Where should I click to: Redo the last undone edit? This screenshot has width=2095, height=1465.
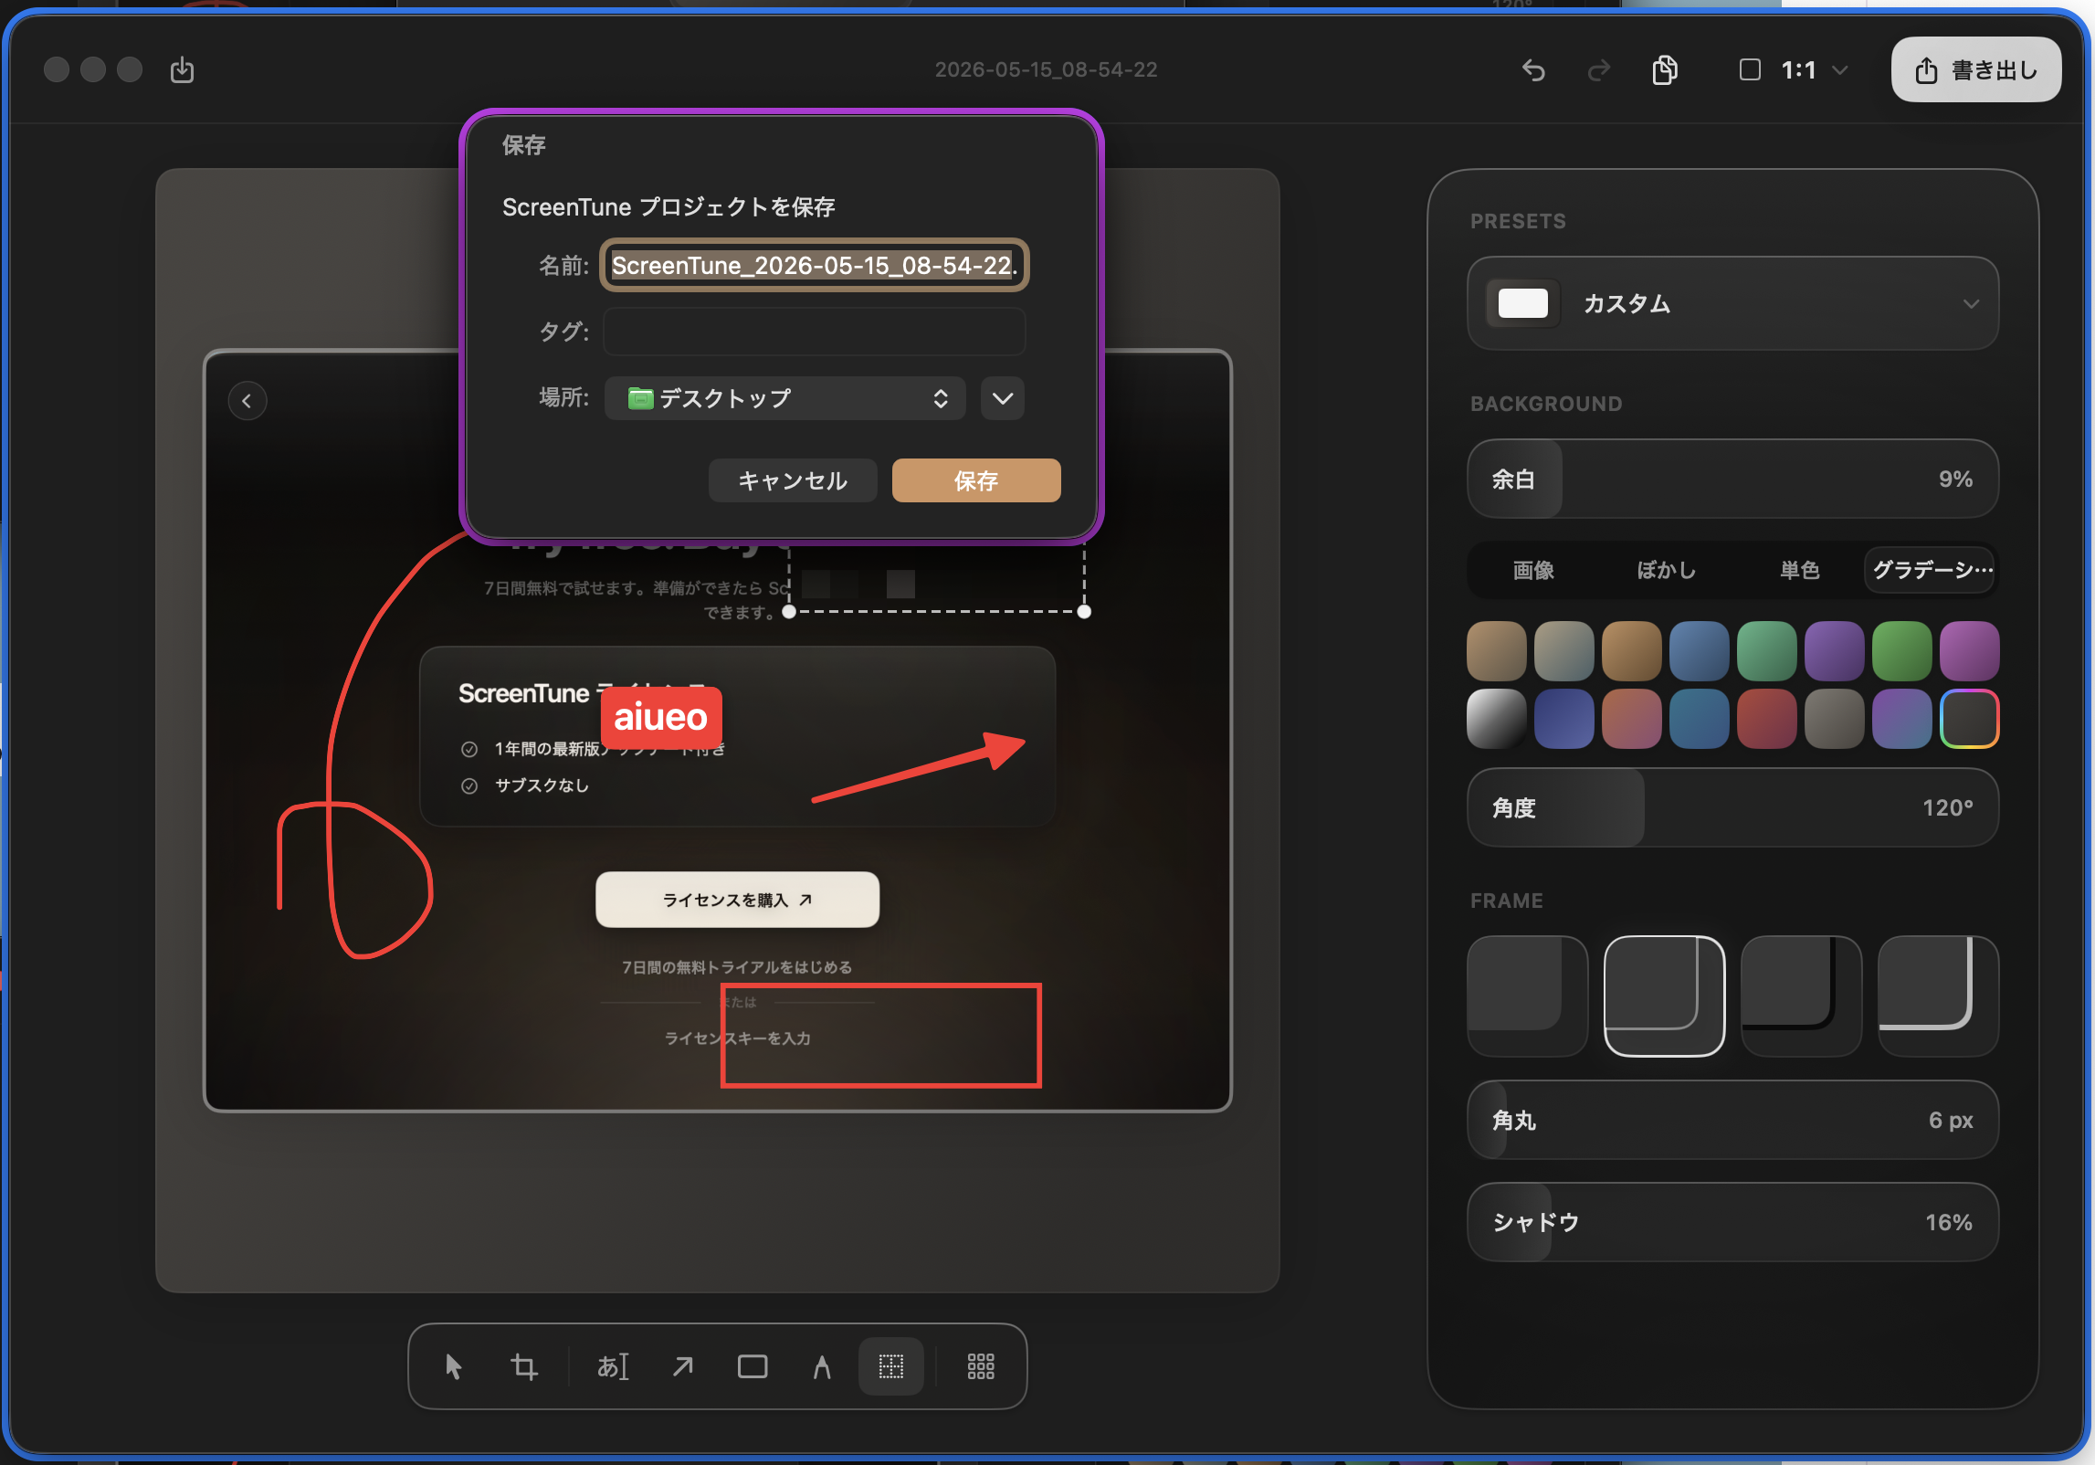(1598, 70)
